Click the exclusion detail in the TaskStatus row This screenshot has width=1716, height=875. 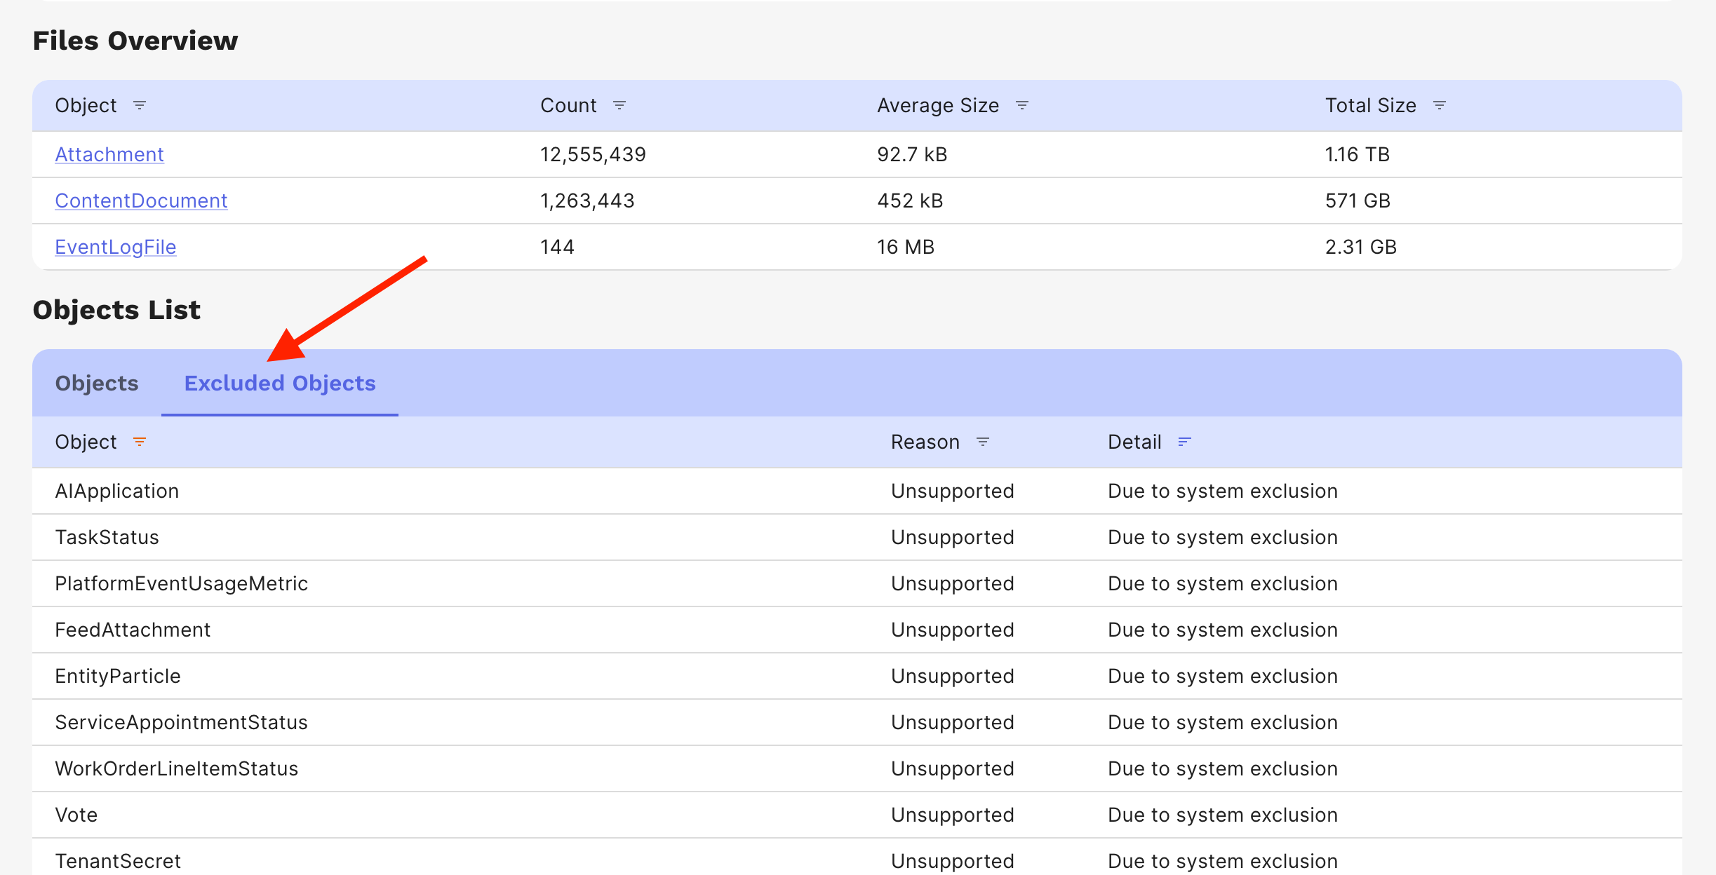(1223, 537)
